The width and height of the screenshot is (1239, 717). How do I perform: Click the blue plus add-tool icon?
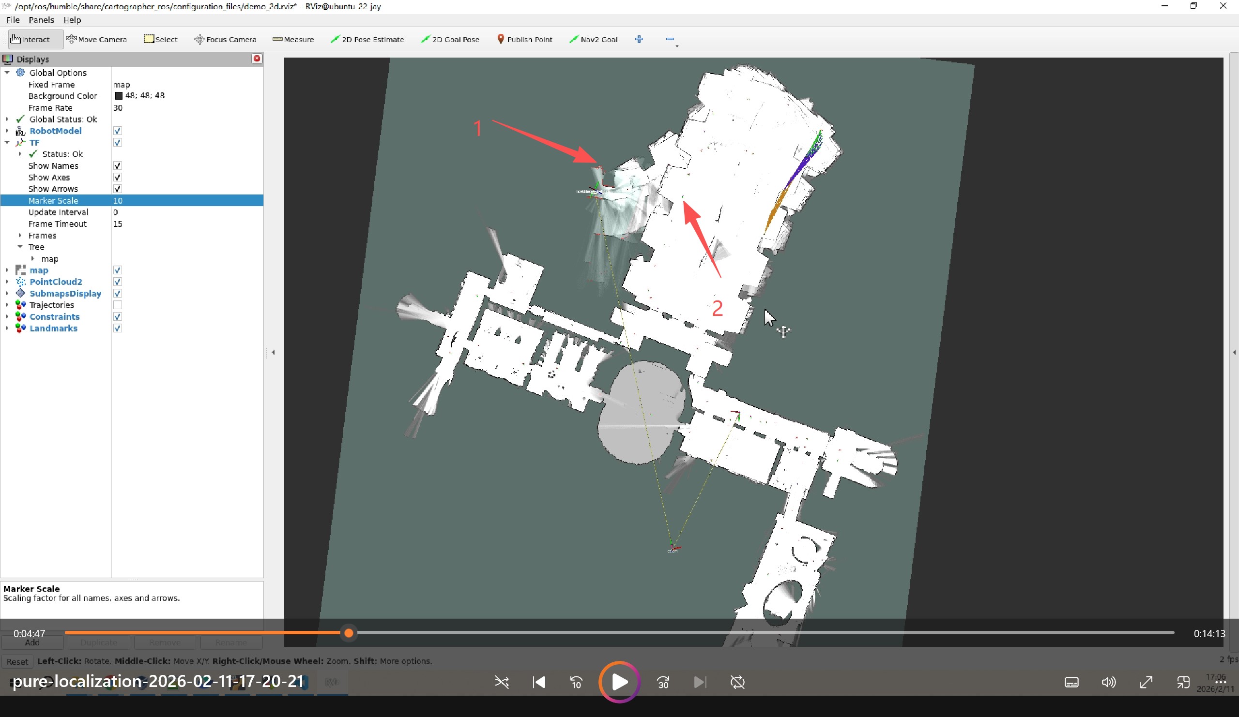pyautogui.click(x=639, y=39)
